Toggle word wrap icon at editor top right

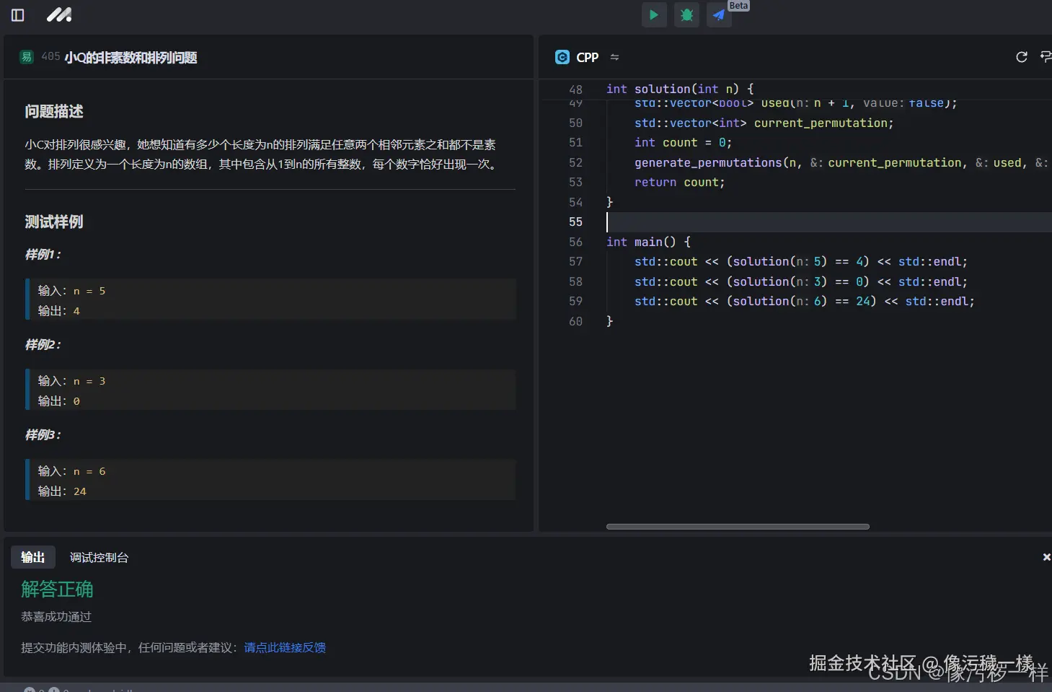pos(1046,57)
